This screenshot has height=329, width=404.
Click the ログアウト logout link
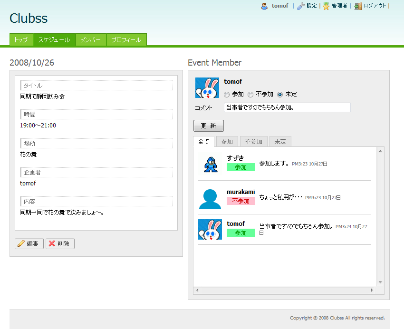tap(375, 6)
